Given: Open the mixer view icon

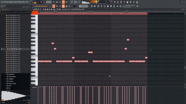Looking at the screenshot, I should (101, 6).
